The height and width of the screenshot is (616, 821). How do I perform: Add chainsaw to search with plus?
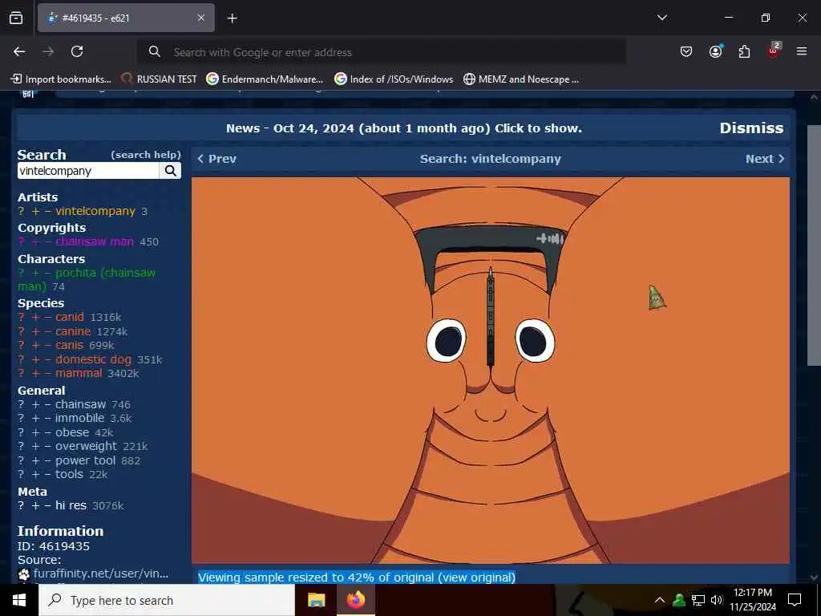pos(35,404)
